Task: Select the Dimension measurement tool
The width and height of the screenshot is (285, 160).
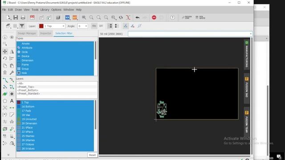Action: 12,108
